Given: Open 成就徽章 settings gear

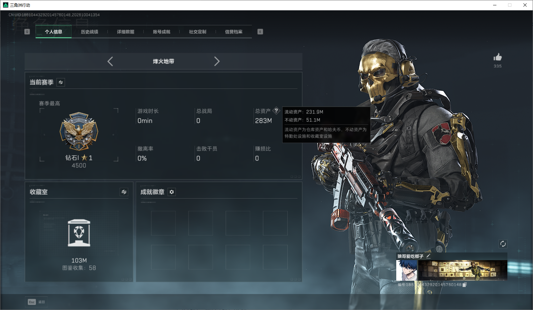Looking at the screenshot, I should [172, 192].
